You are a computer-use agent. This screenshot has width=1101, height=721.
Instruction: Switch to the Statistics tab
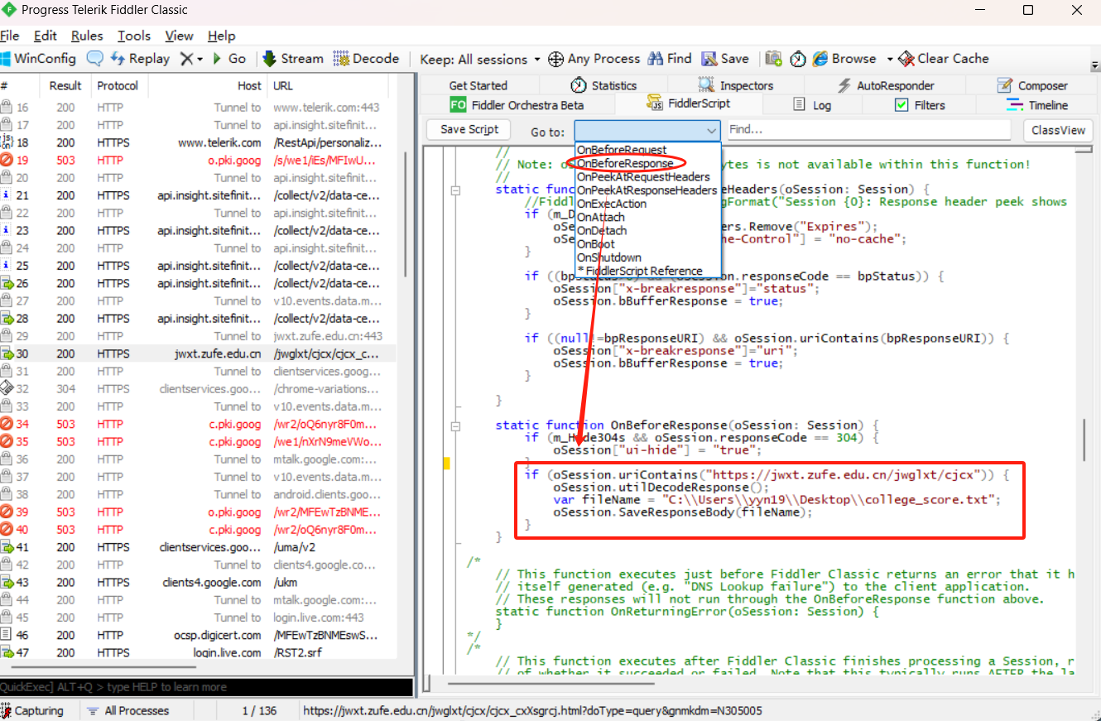(x=603, y=85)
